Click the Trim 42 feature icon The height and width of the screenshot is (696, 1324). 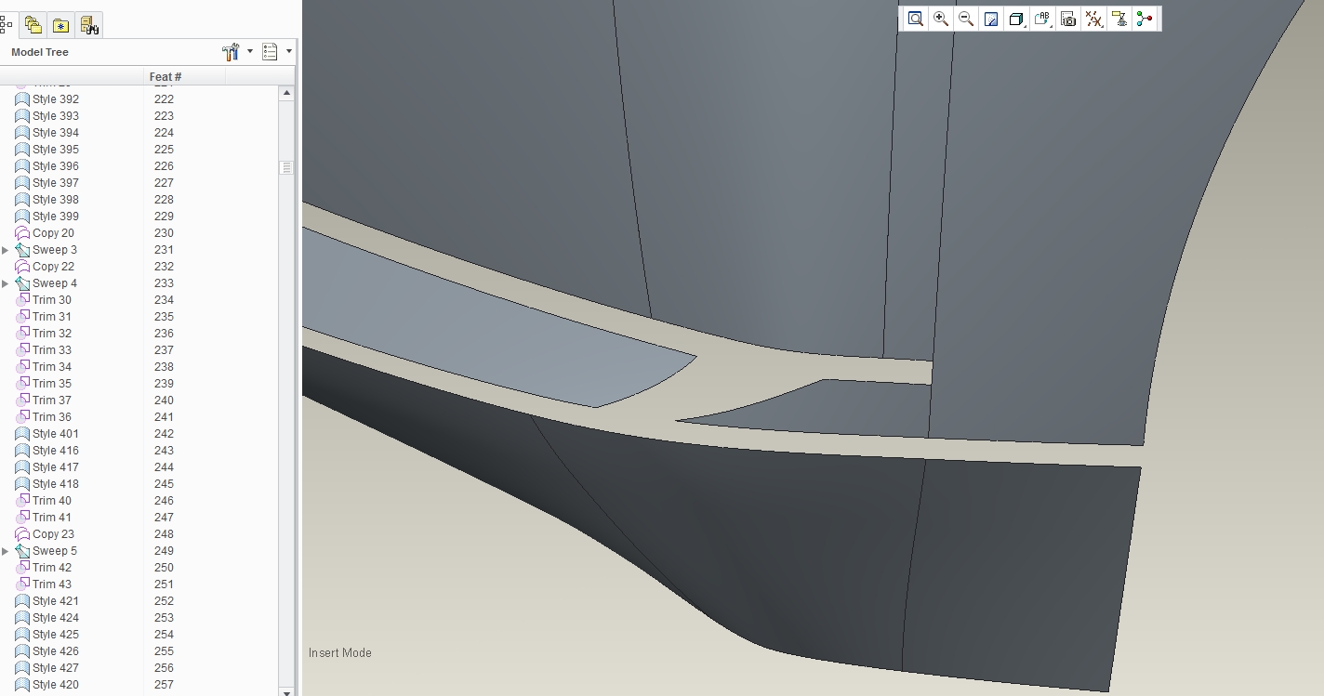click(x=22, y=568)
